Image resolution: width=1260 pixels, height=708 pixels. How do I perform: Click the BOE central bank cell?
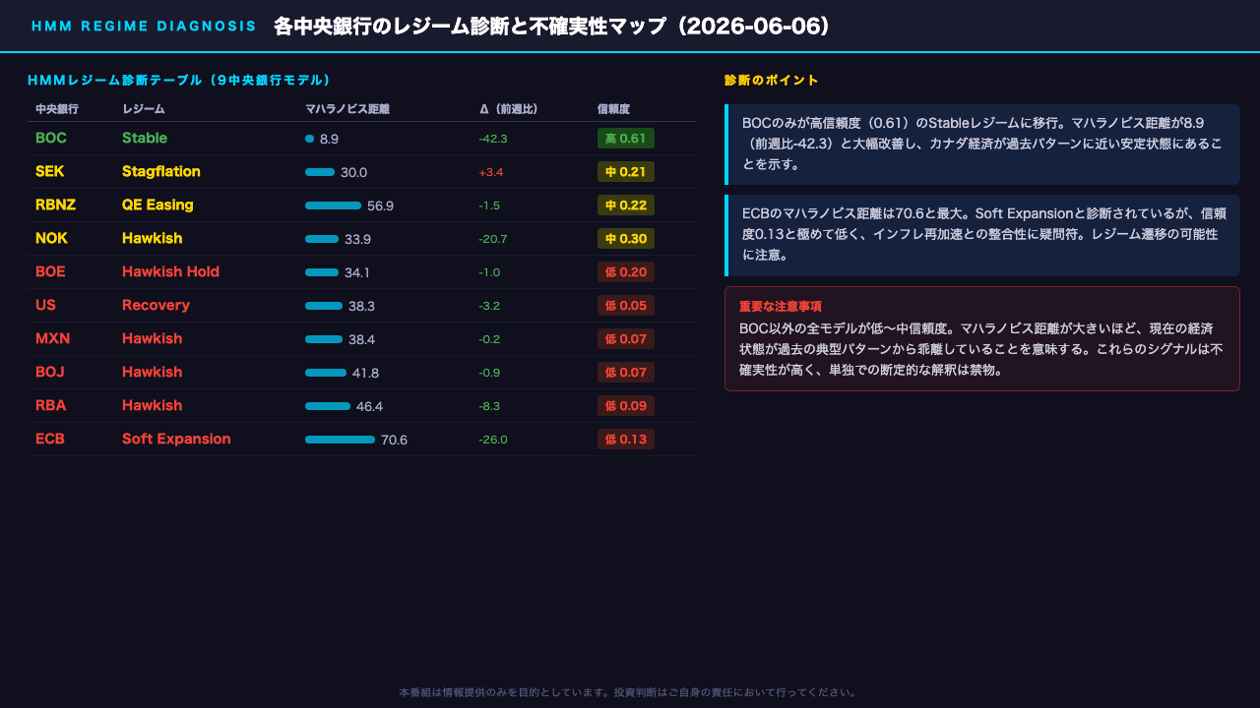point(50,272)
